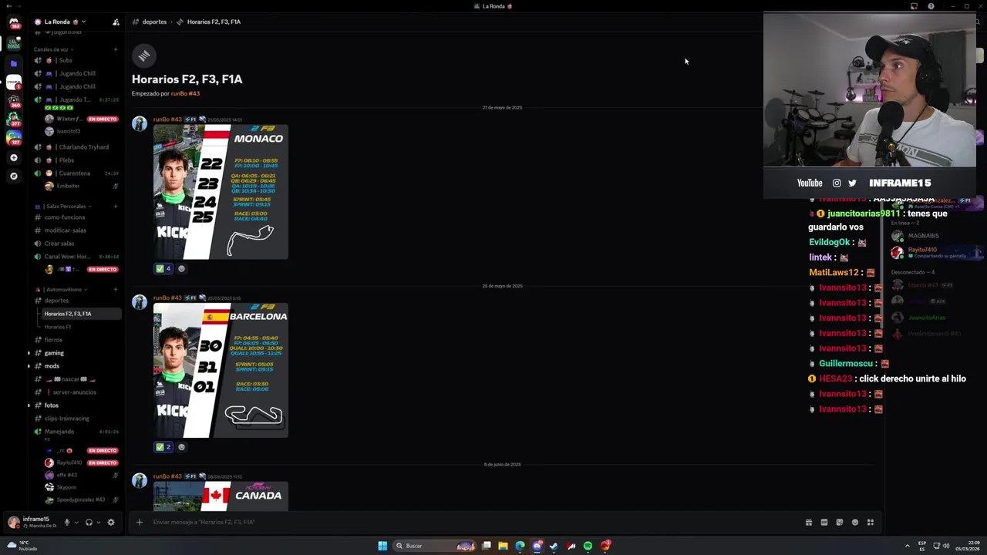987x555 pixels.
Task: Open File Explorer from the taskbar
Action: 503,546
